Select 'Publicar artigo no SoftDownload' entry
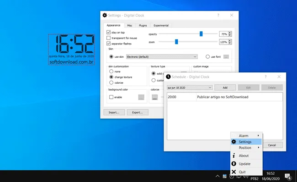The width and height of the screenshot is (297, 182). tap(223, 97)
